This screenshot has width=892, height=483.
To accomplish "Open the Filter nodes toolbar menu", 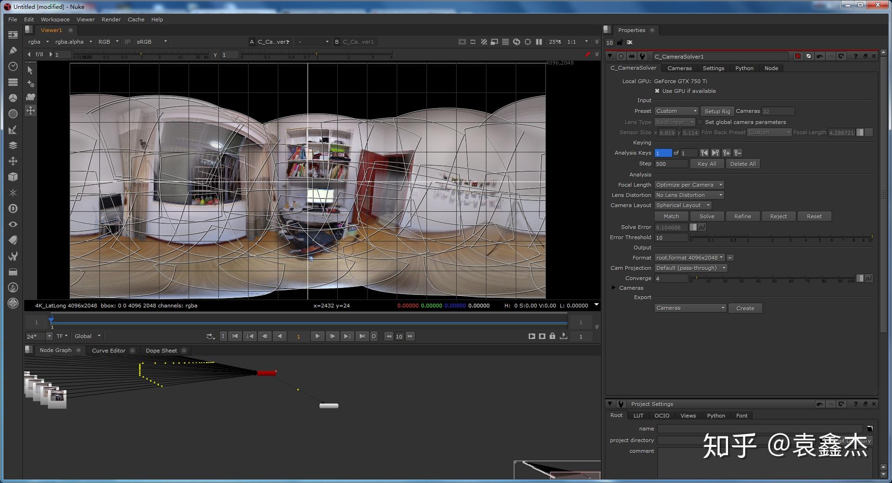I will click(13, 114).
